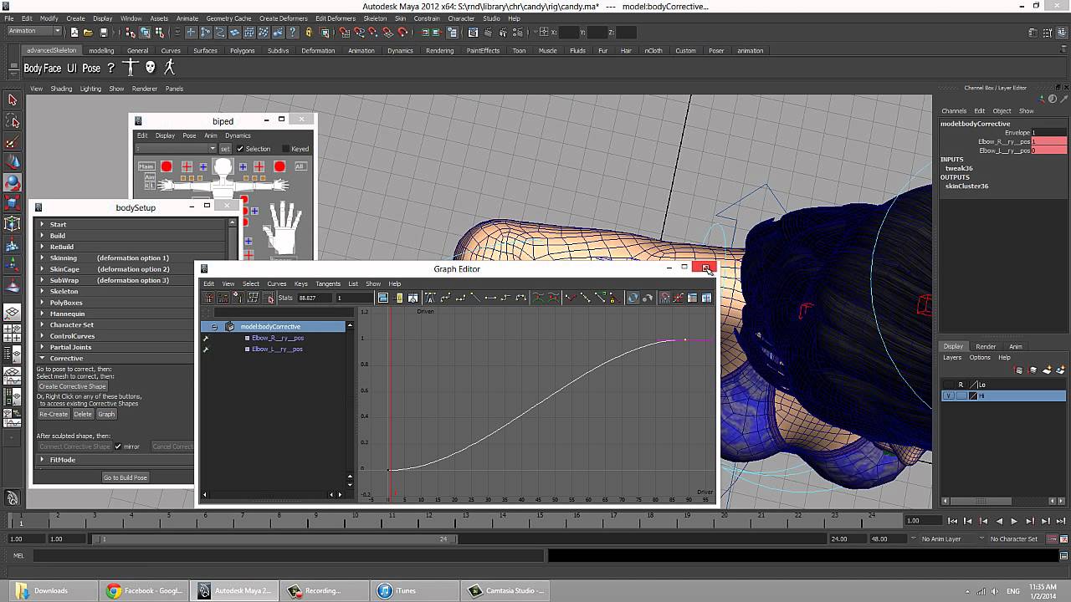Toggle visibility V of the selected layer
The image size is (1071, 602).
point(948,396)
